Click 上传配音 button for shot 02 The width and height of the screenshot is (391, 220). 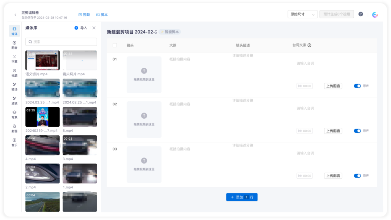click(x=333, y=131)
